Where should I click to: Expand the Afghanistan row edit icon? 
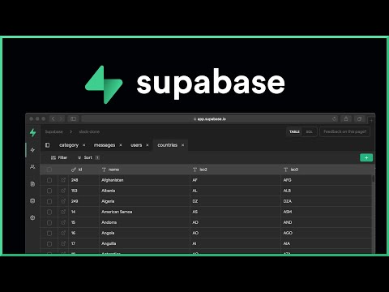click(63, 180)
